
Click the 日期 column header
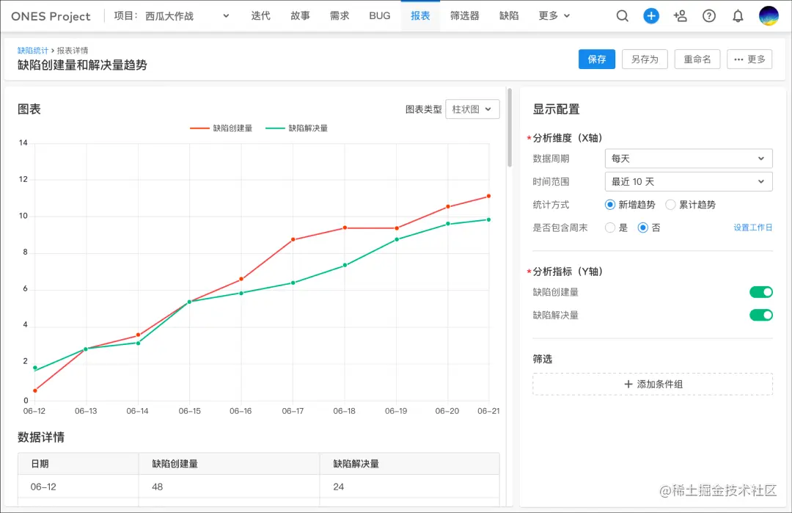78,464
